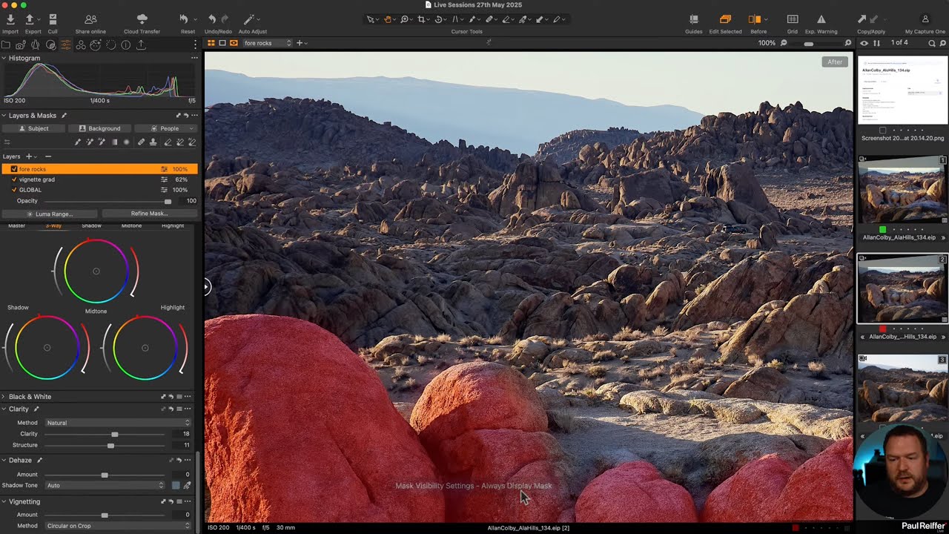This screenshot has width=949, height=534.
Task: Uncheck the 'vignette grad' layer checkbox
Action: point(14,179)
